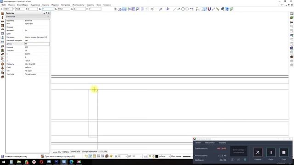Open the Windows Start menu

(x=4, y=162)
